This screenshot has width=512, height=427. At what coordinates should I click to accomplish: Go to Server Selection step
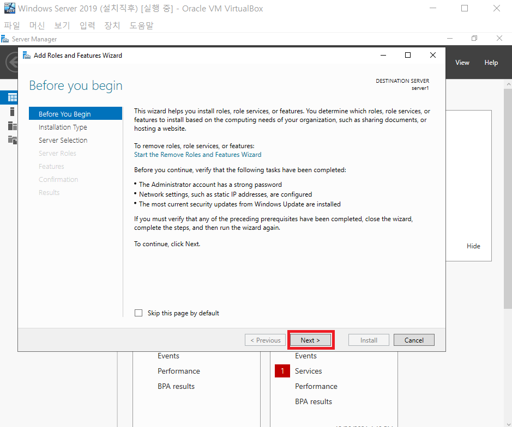63,141
